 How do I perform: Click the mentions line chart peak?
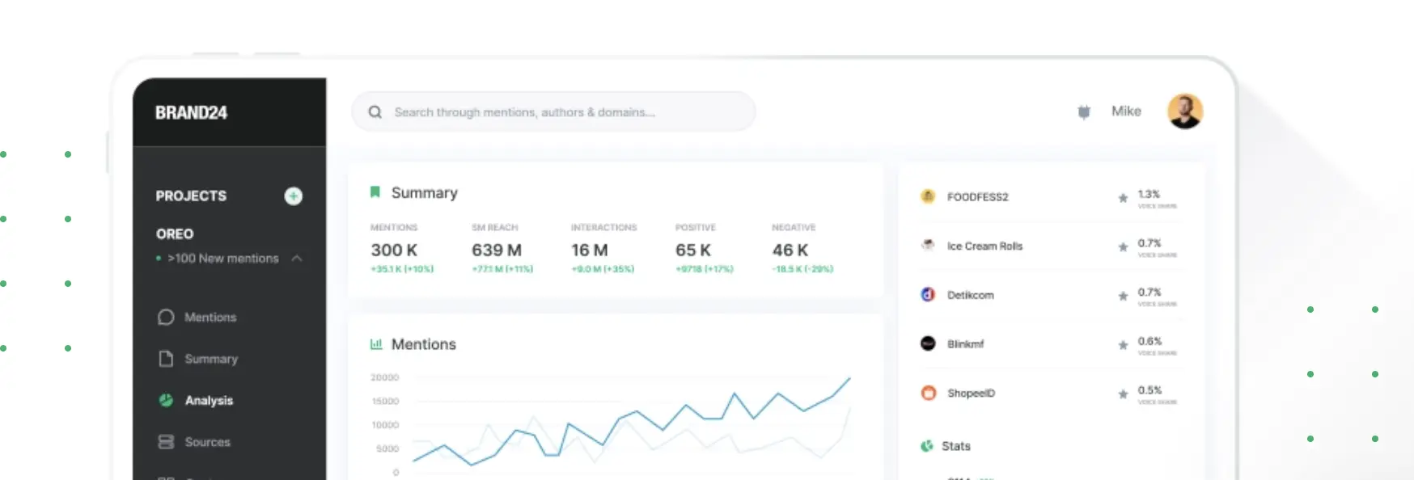pos(849,378)
